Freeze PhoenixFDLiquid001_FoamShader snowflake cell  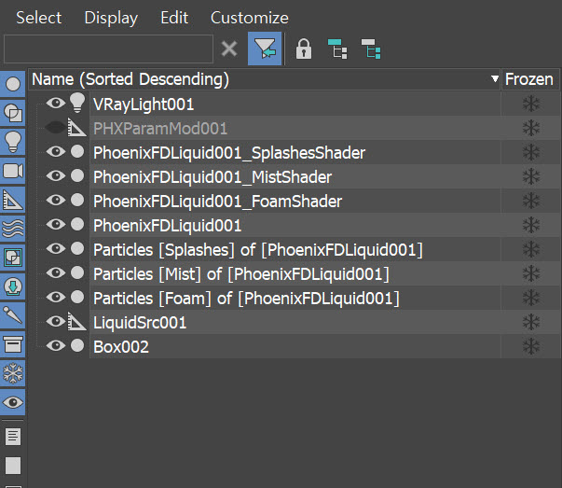530,201
